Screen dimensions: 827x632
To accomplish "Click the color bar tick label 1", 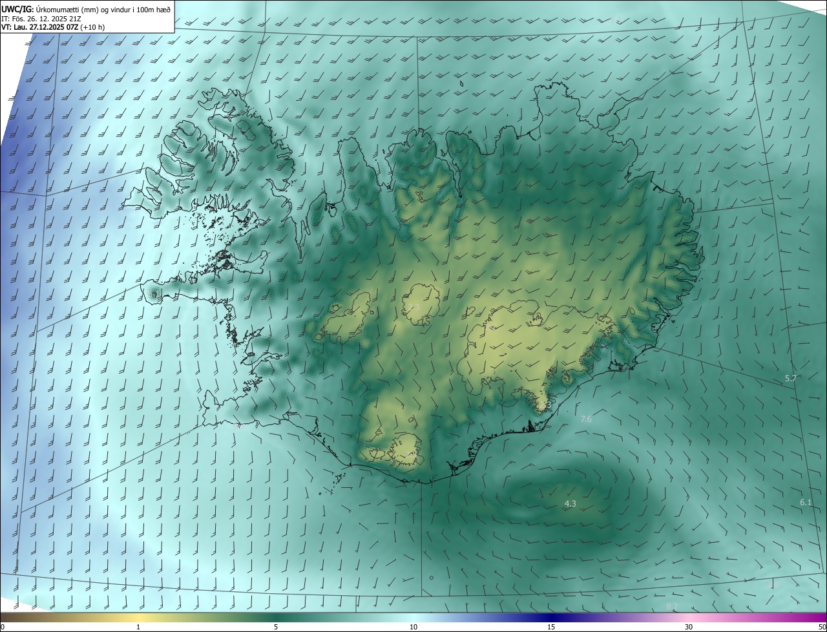I will coord(138,627).
